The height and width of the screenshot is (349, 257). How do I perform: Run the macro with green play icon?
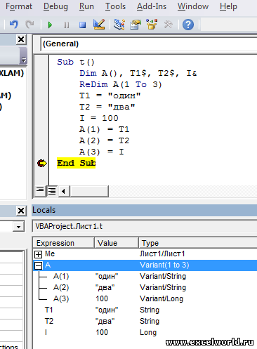coord(50,25)
